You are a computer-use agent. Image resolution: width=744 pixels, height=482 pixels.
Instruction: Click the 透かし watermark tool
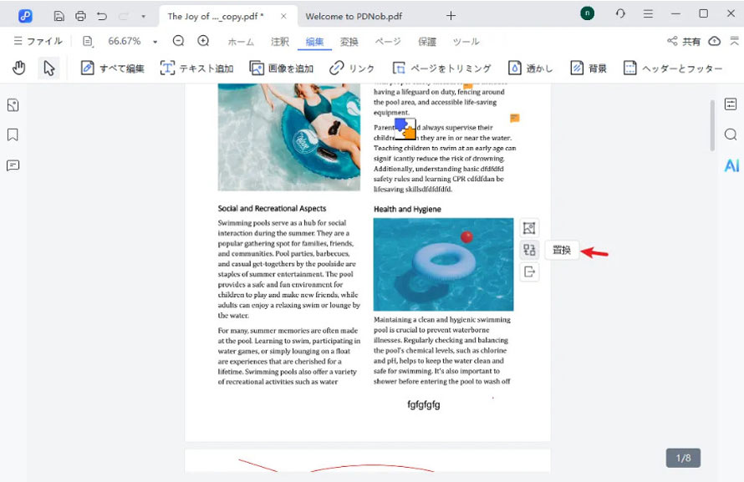click(x=531, y=68)
